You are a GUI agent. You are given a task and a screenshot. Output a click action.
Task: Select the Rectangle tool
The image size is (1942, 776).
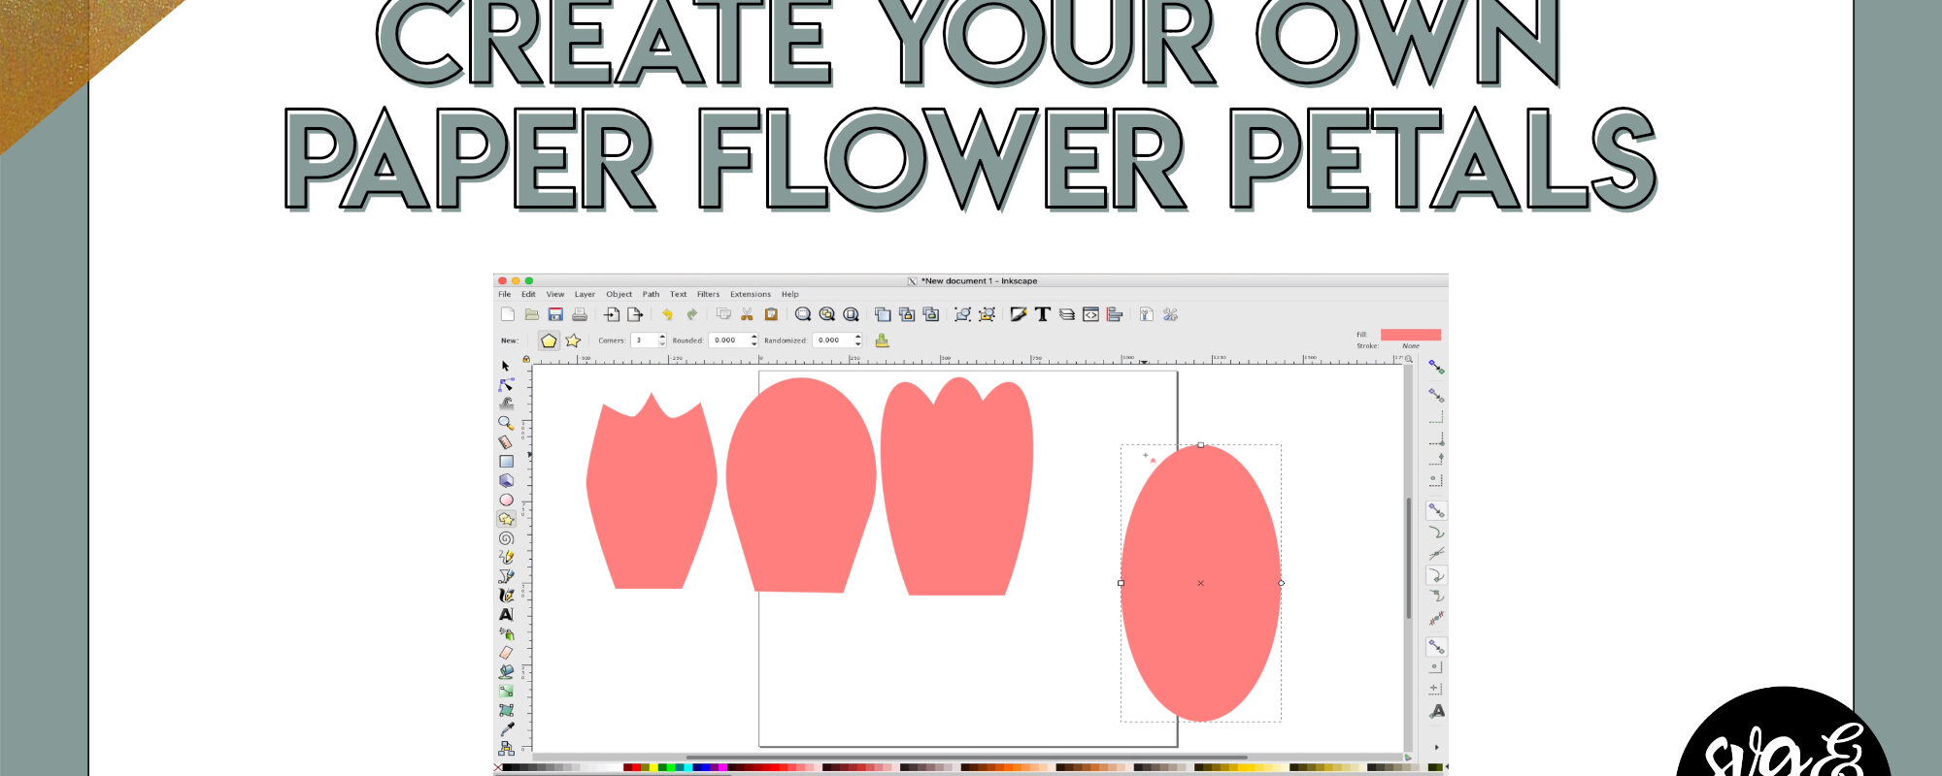(x=506, y=462)
